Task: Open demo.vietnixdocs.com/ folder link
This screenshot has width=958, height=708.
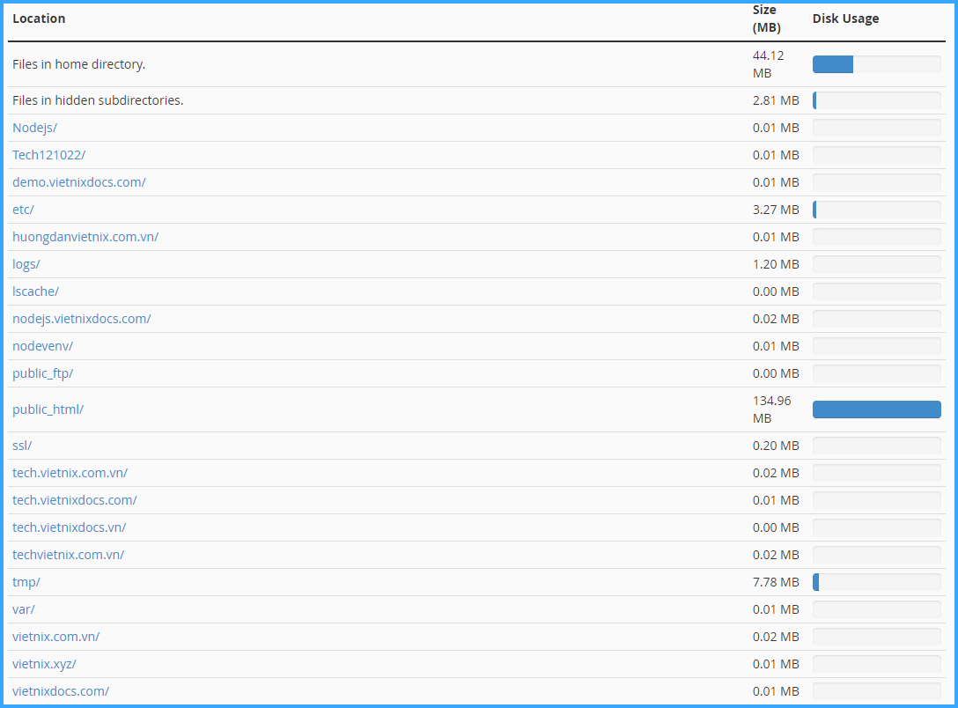Action: [79, 182]
